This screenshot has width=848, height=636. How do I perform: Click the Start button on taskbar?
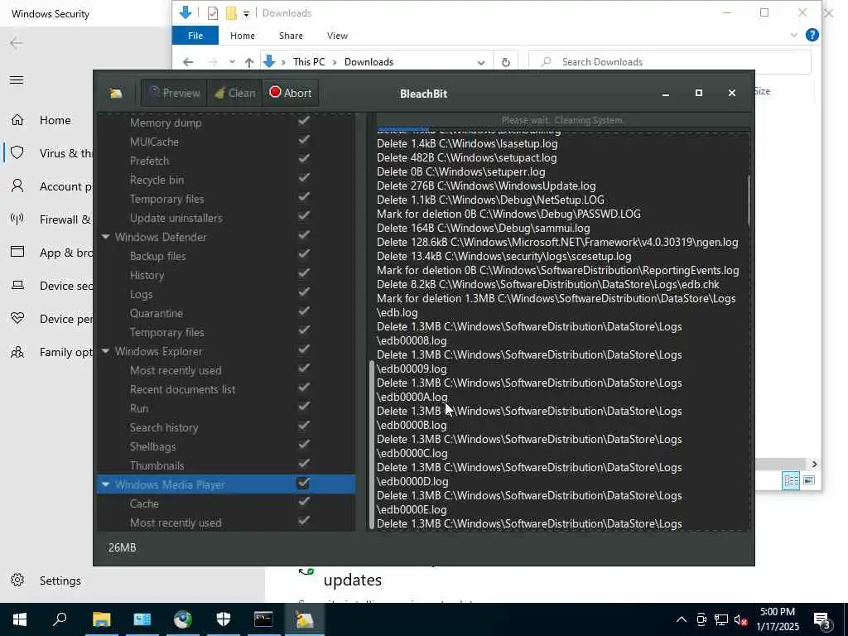(20, 619)
